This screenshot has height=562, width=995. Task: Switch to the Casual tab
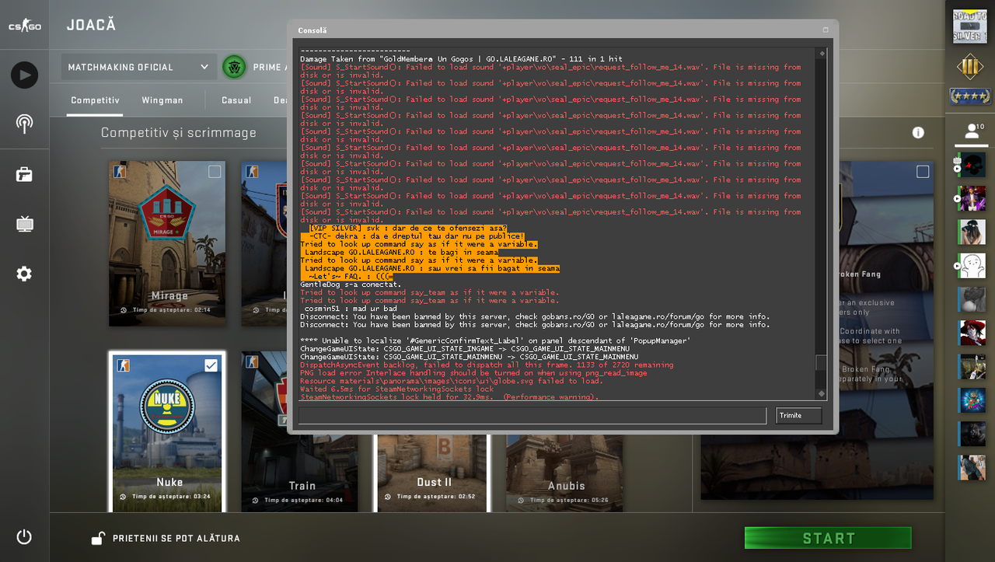pyautogui.click(x=236, y=100)
